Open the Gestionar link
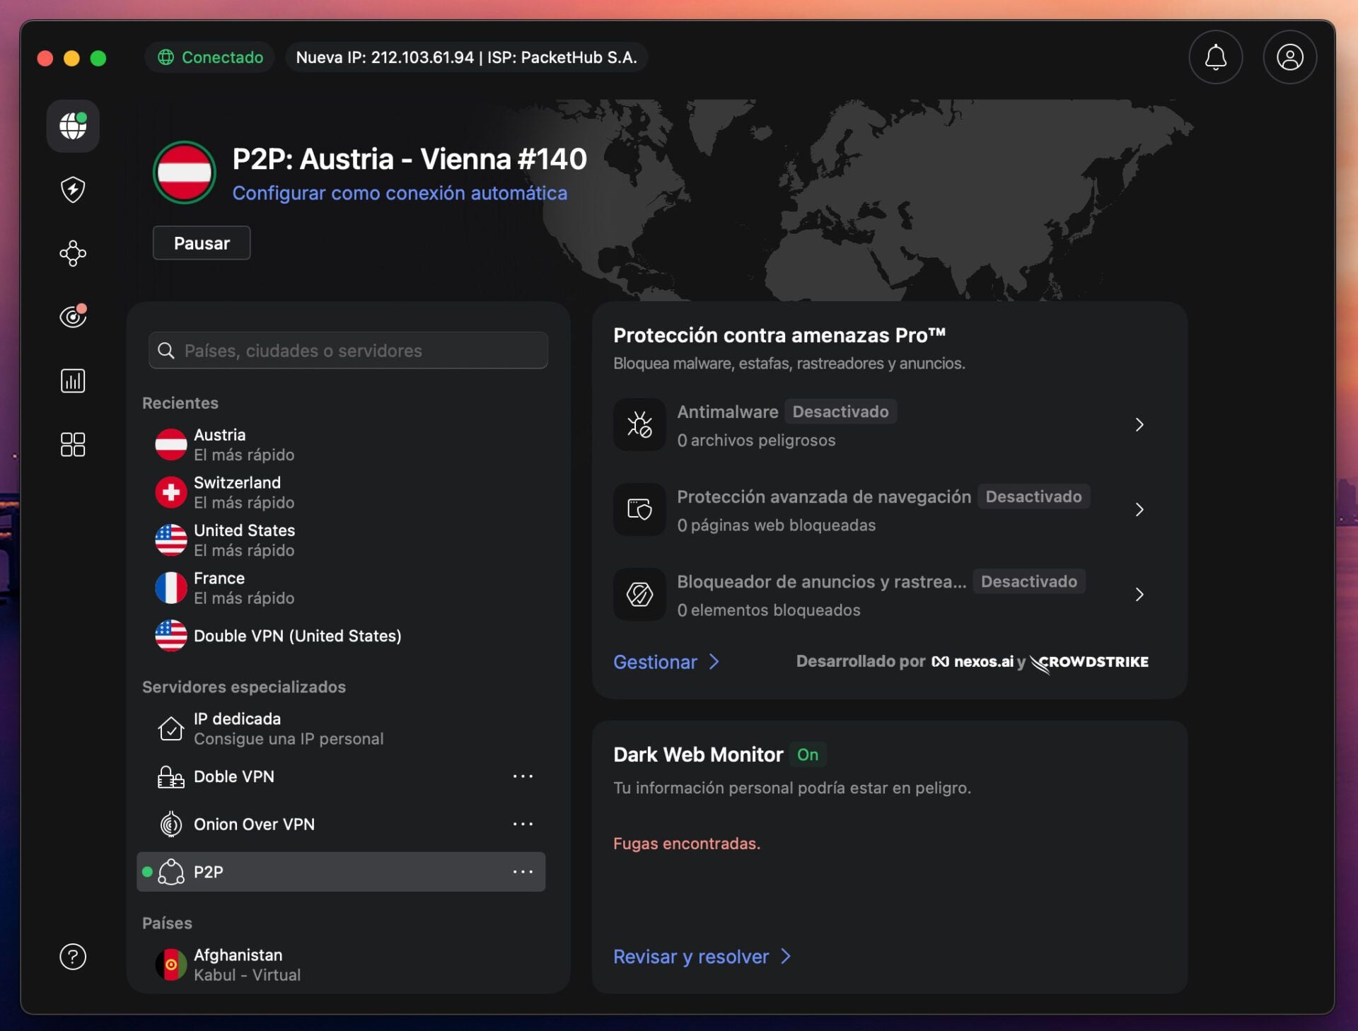 coord(666,662)
